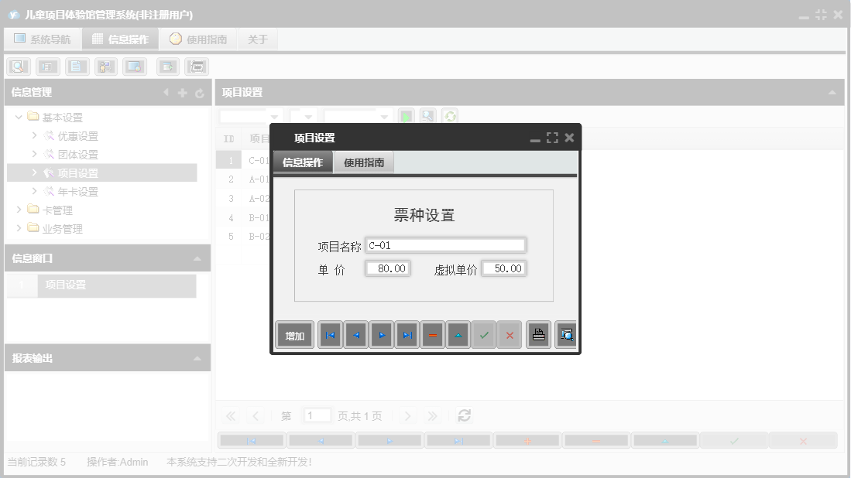Cancel editing with the red X icon
This screenshot has height=478, width=851.
pos(509,334)
